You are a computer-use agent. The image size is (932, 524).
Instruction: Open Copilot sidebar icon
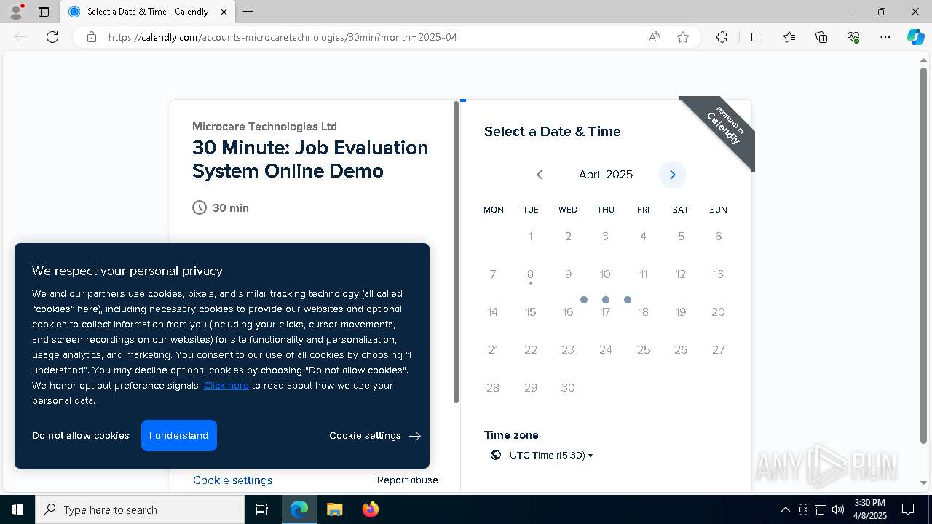pos(915,37)
